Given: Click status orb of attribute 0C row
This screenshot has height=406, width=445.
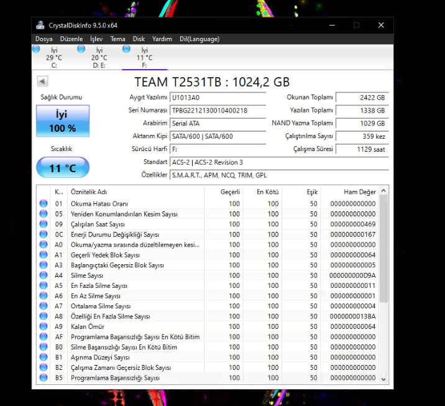Looking at the screenshot, I should [x=44, y=234].
